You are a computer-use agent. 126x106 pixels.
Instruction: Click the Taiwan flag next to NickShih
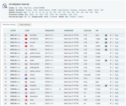(26, 35)
